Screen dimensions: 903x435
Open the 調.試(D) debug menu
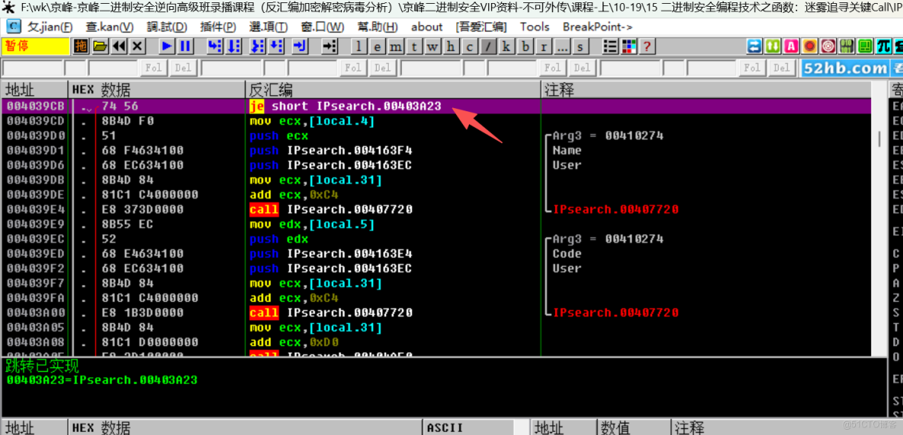[x=167, y=27]
